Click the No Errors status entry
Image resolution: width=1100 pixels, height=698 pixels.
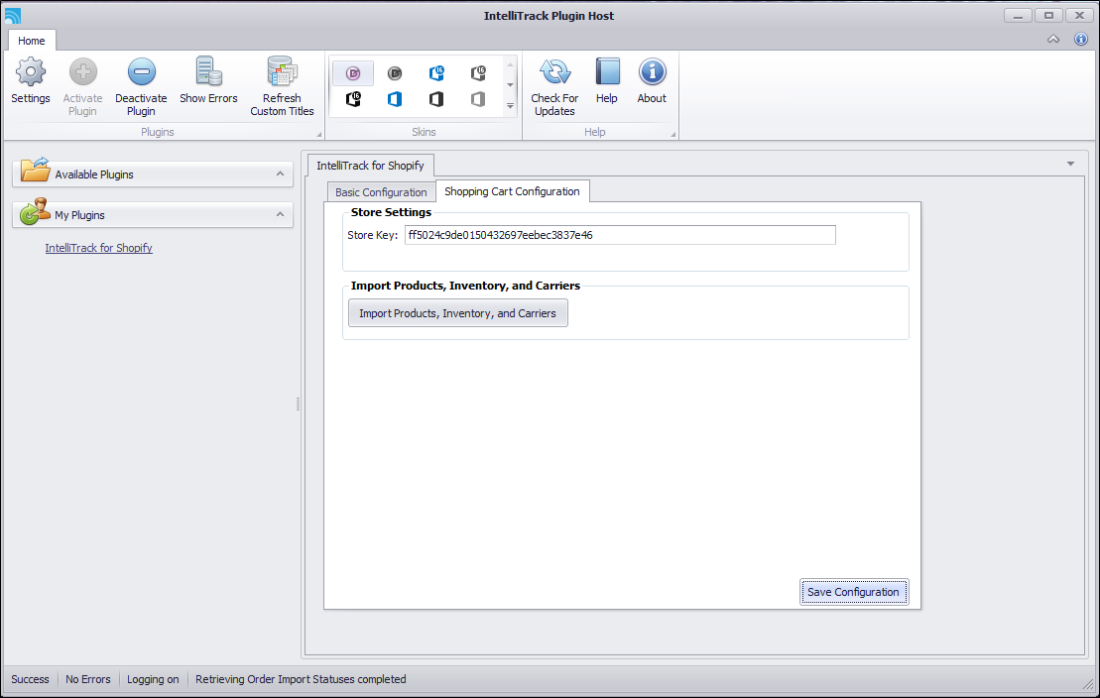coord(88,679)
